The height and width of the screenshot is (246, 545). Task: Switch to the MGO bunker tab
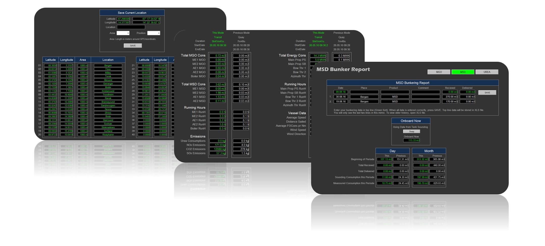[x=439, y=72]
